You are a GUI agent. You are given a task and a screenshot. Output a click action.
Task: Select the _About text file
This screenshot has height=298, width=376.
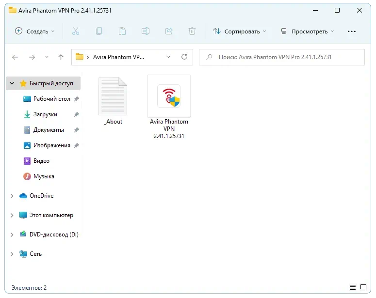pyautogui.click(x=113, y=101)
